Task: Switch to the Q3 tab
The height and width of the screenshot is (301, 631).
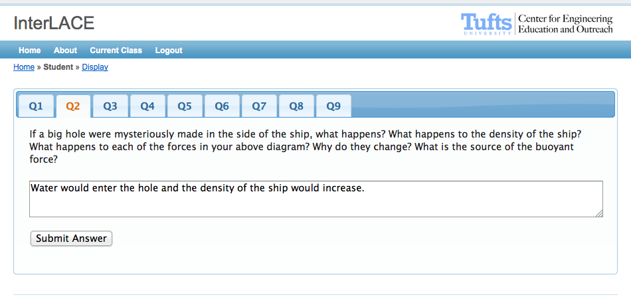Action: 110,106
